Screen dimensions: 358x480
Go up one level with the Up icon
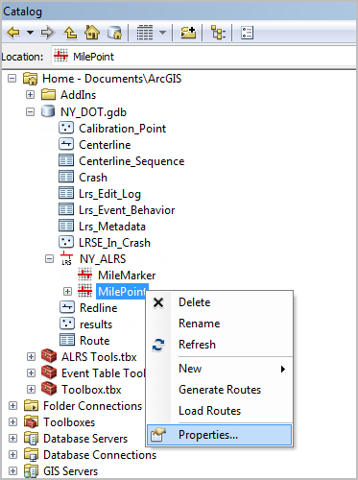(x=70, y=33)
